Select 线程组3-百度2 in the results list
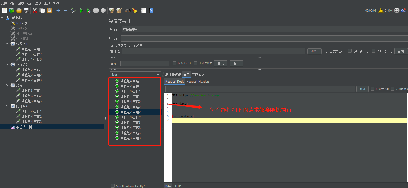 click(x=131, y=117)
